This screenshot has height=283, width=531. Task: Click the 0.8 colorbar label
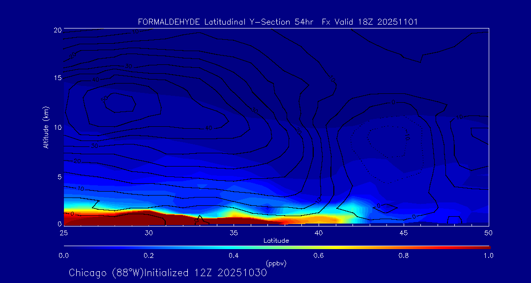pyautogui.click(x=404, y=255)
